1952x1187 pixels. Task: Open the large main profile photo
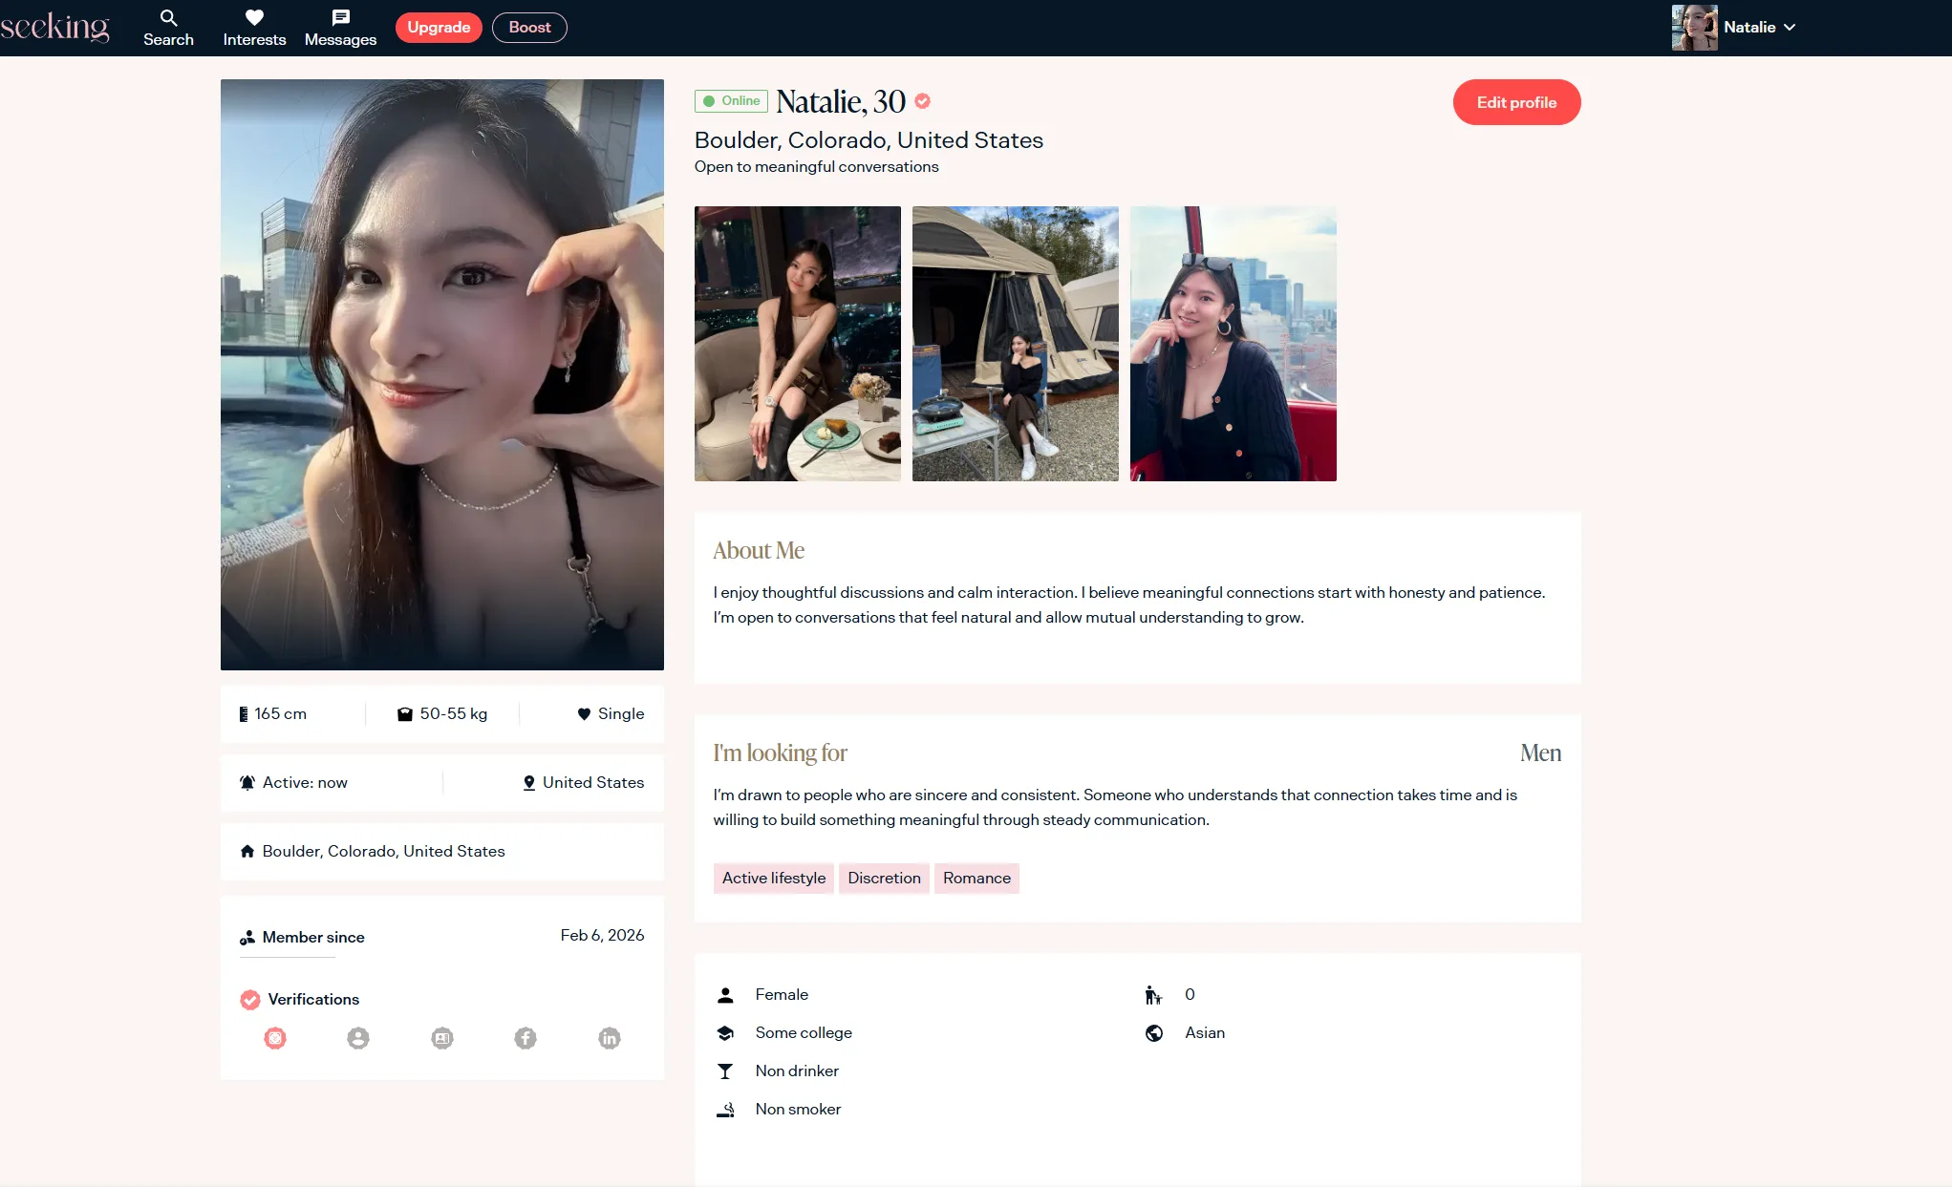[x=441, y=374]
